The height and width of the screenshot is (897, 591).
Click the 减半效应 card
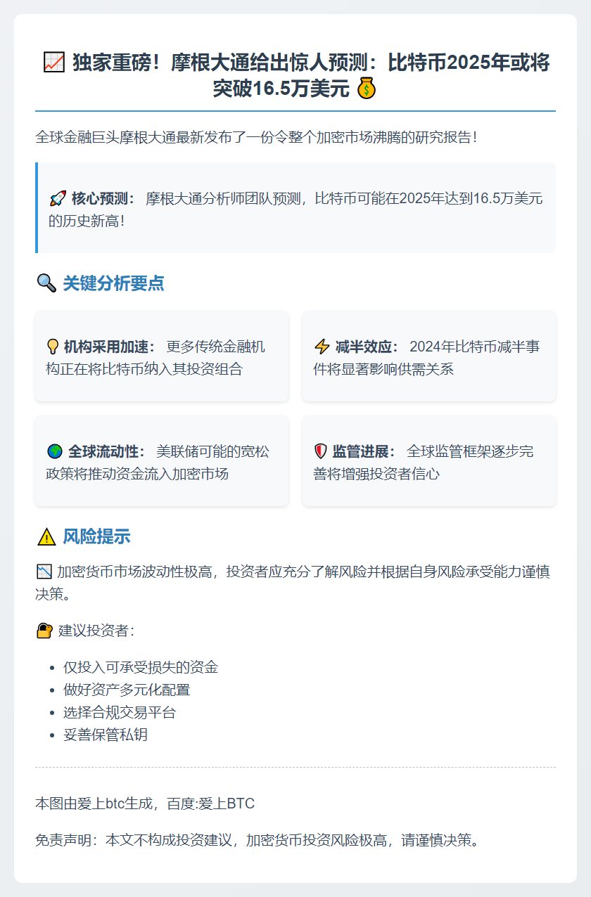click(429, 357)
